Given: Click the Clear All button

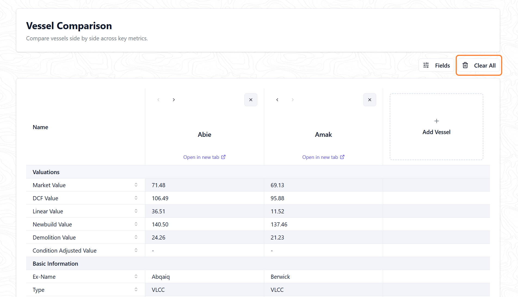Looking at the screenshot, I should click(479, 65).
